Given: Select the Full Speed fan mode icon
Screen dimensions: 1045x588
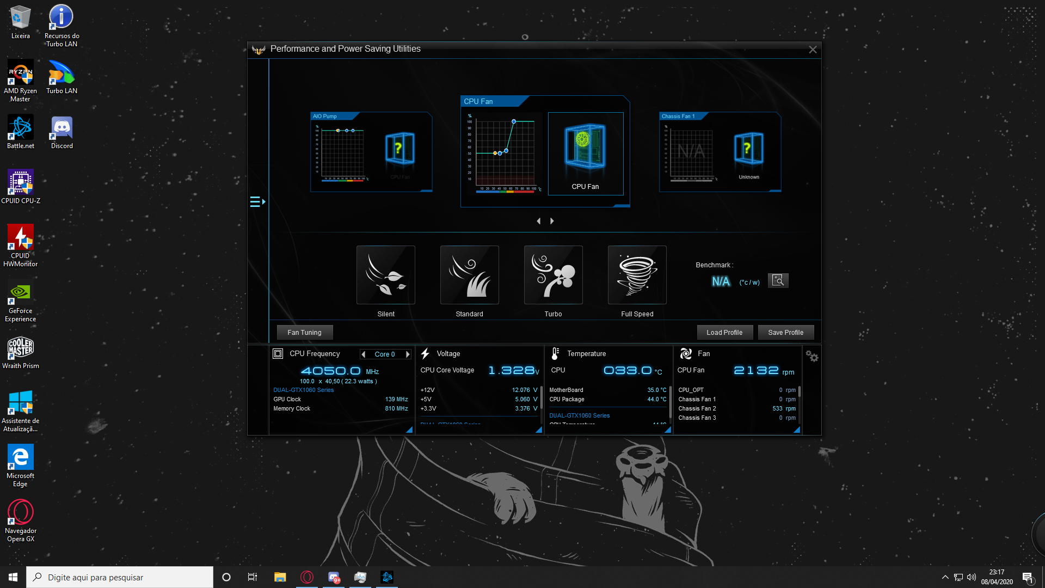Looking at the screenshot, I should point(637,275).
